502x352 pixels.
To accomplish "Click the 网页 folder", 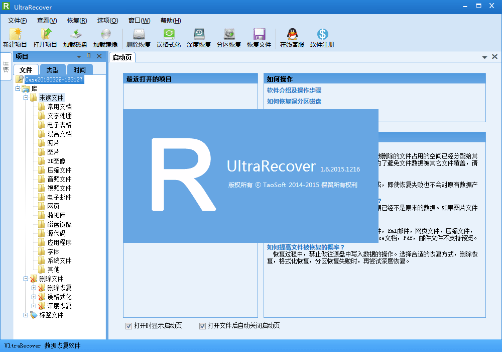I will click(53, 206).
